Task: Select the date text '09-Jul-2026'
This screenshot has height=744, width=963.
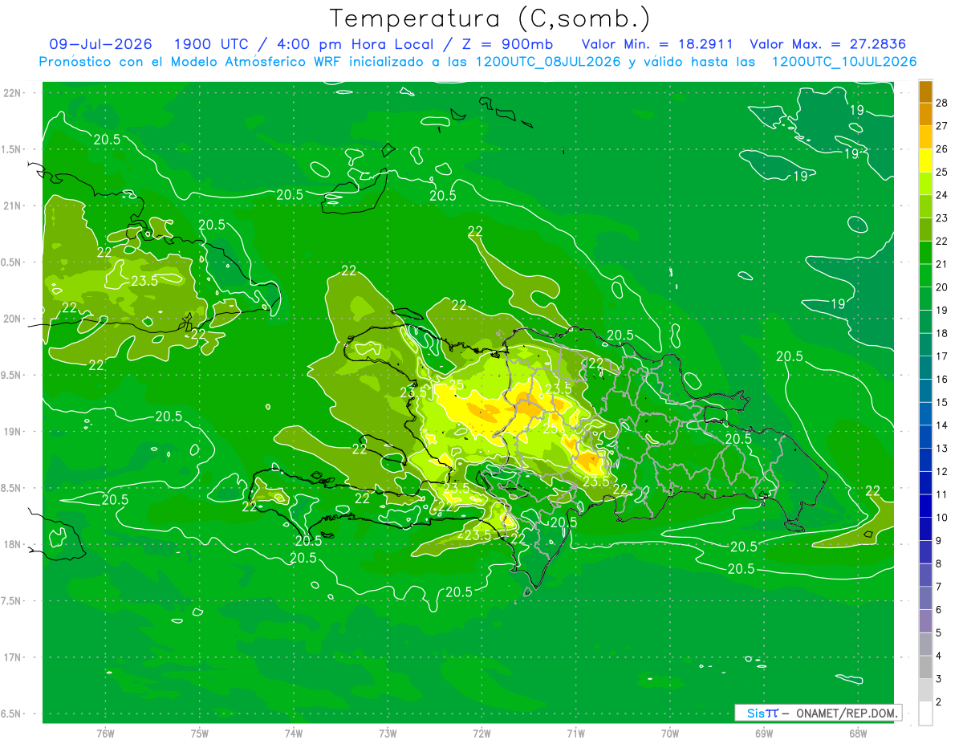Action: tap(100, 44)
